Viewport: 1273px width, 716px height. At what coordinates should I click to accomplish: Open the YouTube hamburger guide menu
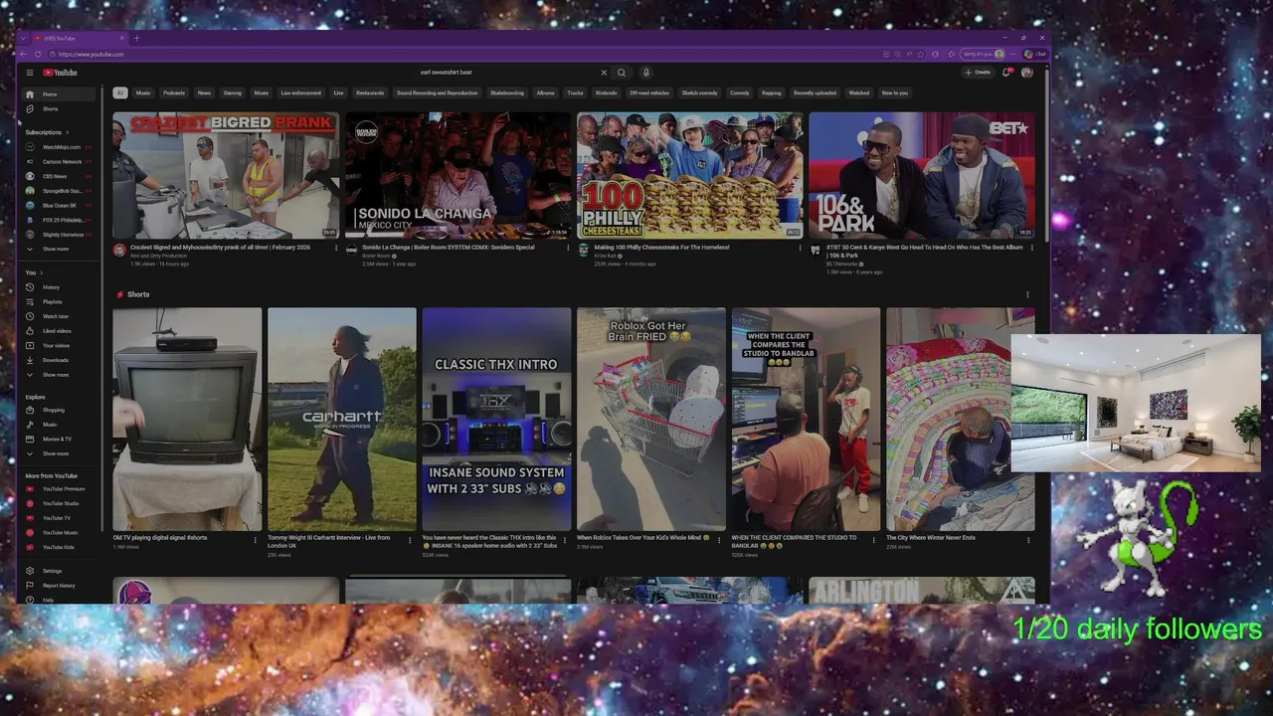pyautogui.click(x=30, y=73)
